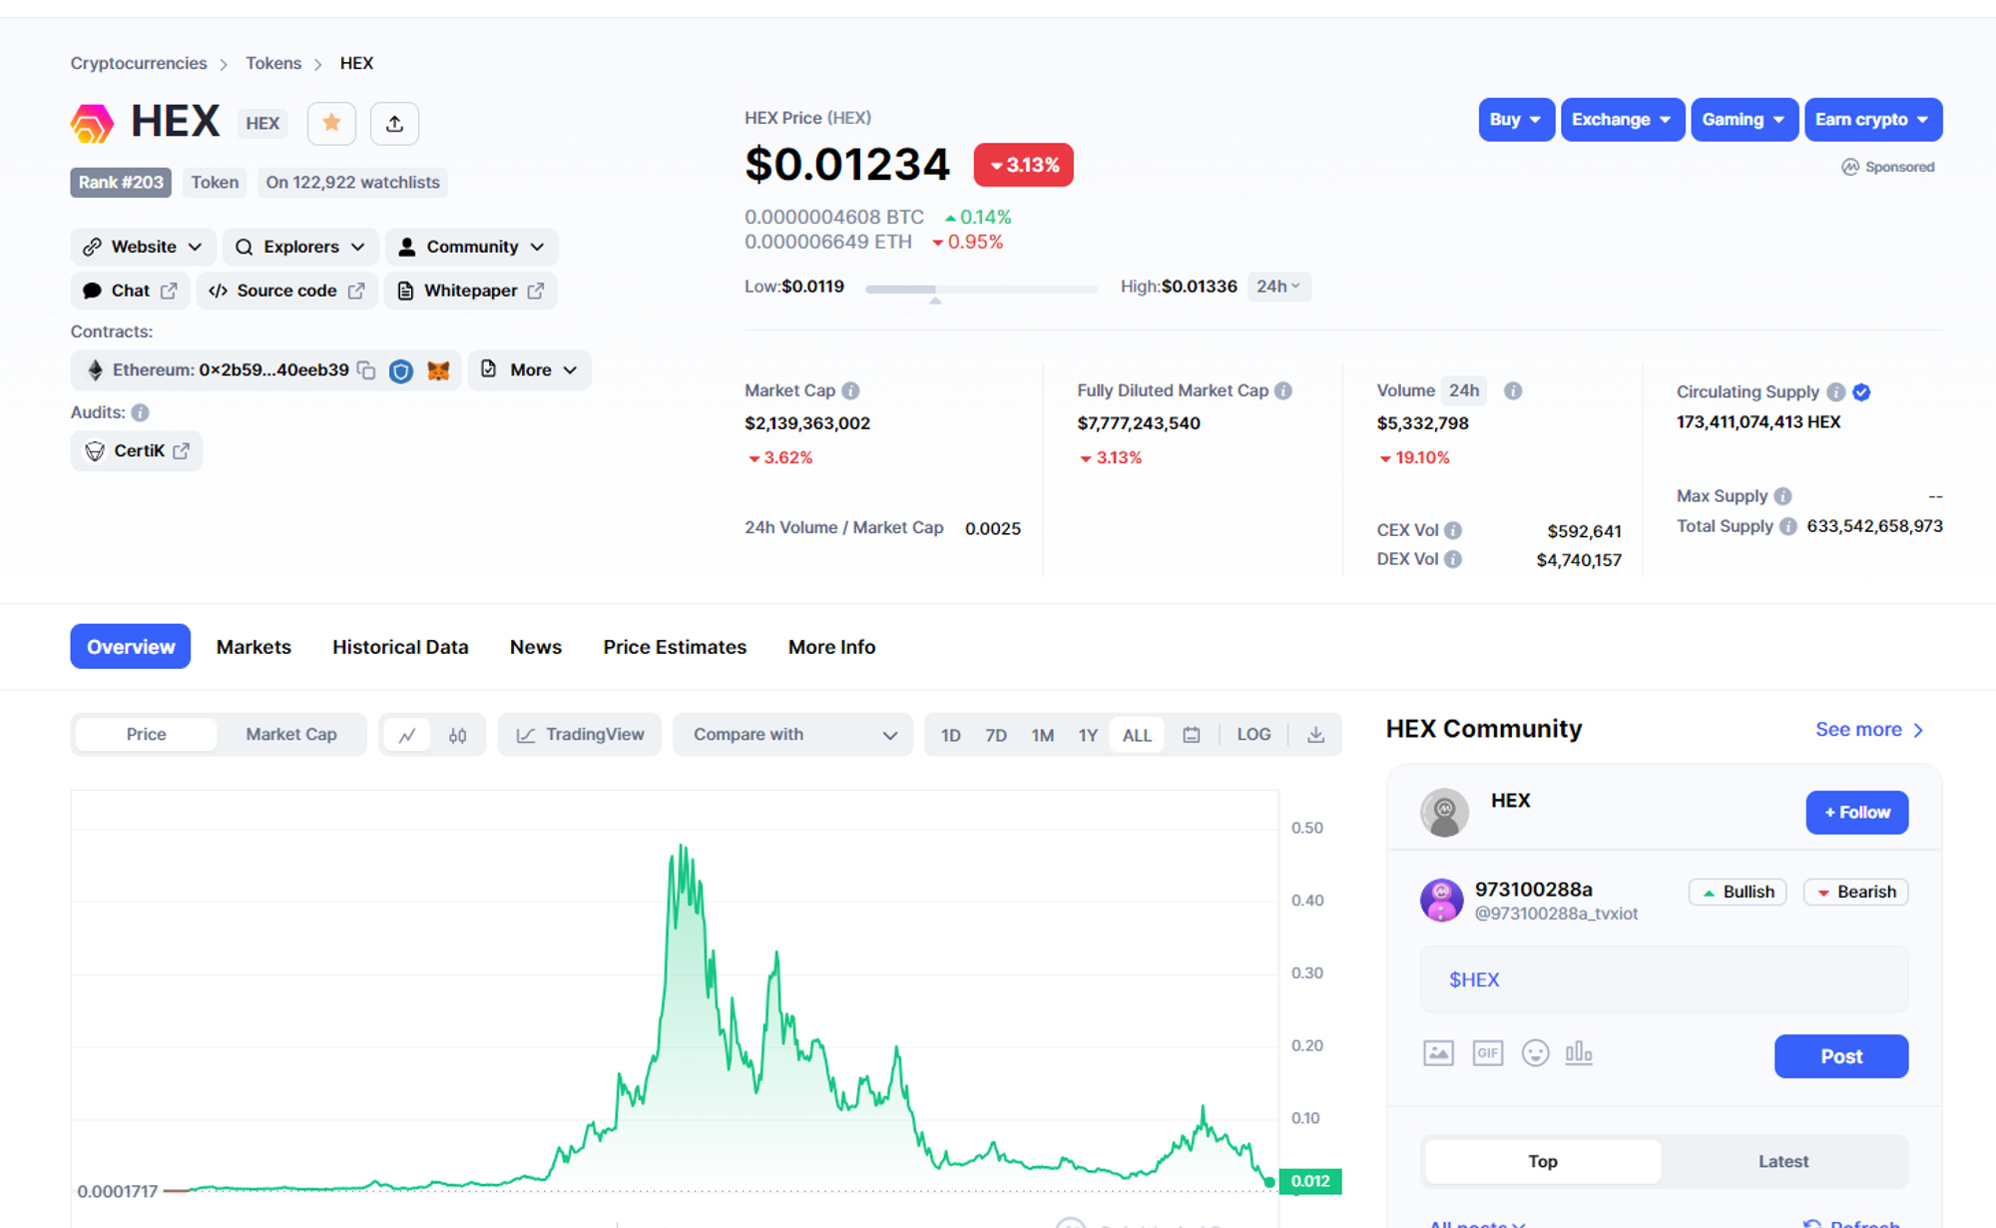This screenshot has height=1228, width=1996.
Task: Vote Bullish on HEX
Action: point(1738,892)
